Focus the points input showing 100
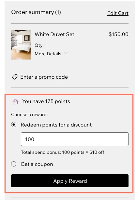 click(x=75, y=139)
